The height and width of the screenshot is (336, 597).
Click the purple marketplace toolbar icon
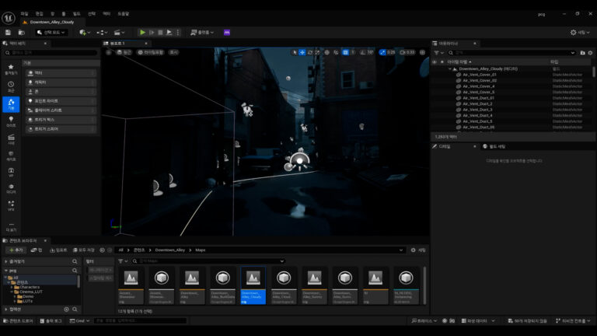coord(227,33)
